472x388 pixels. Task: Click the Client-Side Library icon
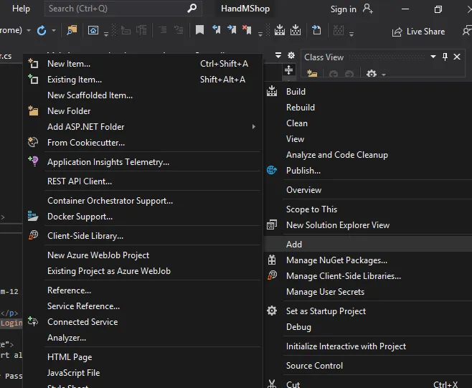pyautogui.click(x=32, y=236)
